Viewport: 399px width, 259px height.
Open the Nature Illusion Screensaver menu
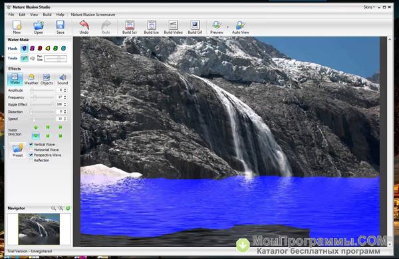click(x=93, y=15)
